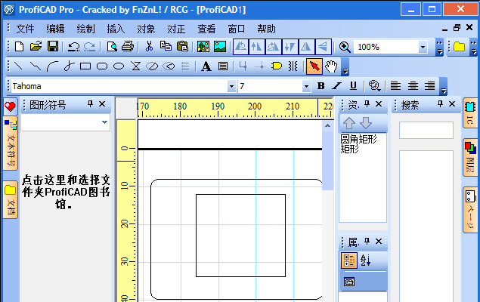Toggle Italic text formatting
480x302 pixels.
[336, 86]
